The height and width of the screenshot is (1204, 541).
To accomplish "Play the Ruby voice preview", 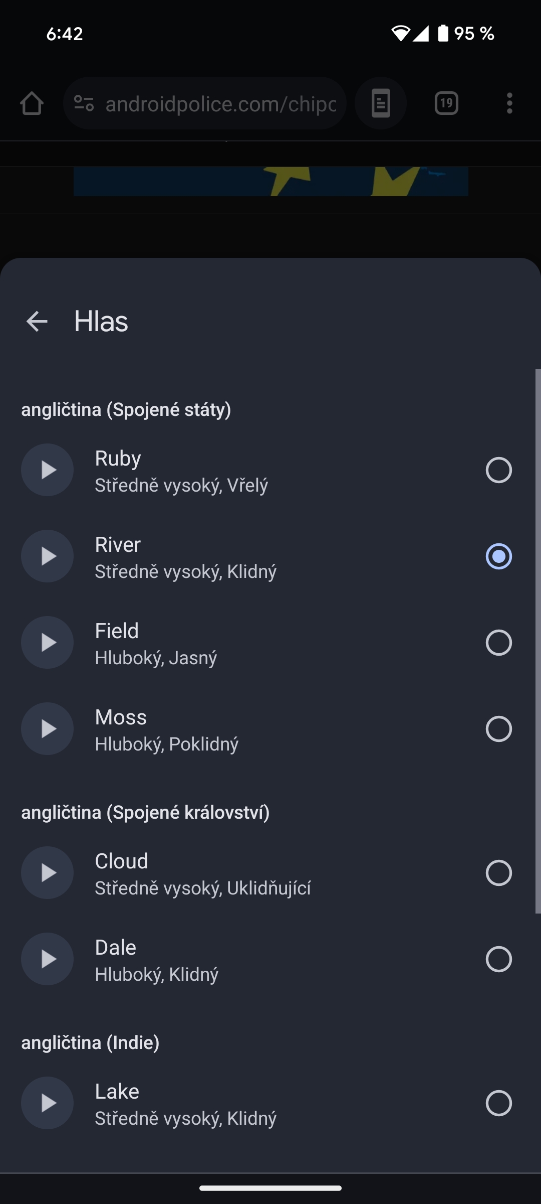I will coord(47,470).
